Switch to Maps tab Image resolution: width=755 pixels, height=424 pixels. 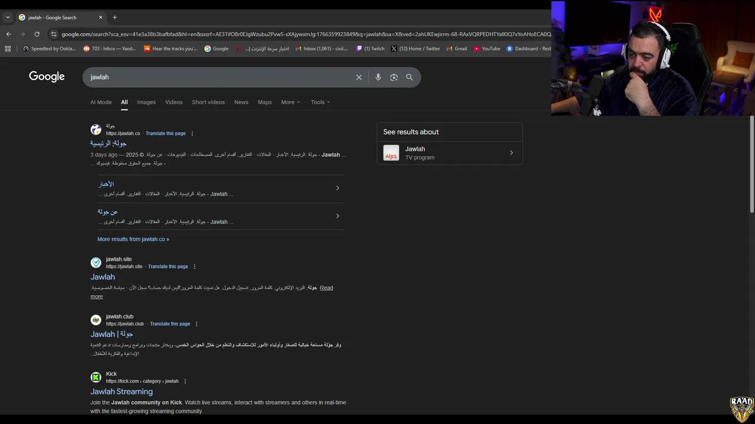pyautogui.click(x=265, y=102)
